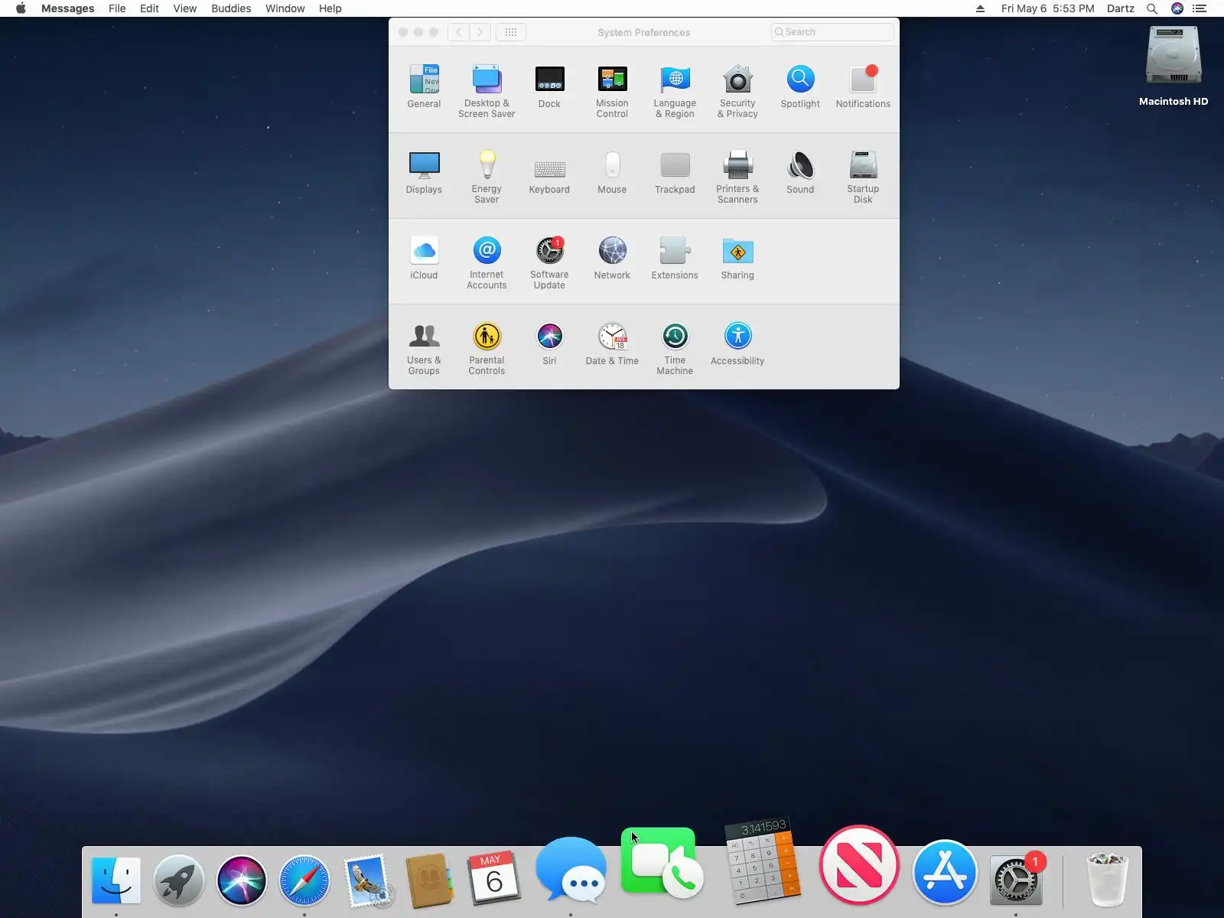1224x918 pixels.
Task: Open Calendar from the Dock
Action: 493,879
